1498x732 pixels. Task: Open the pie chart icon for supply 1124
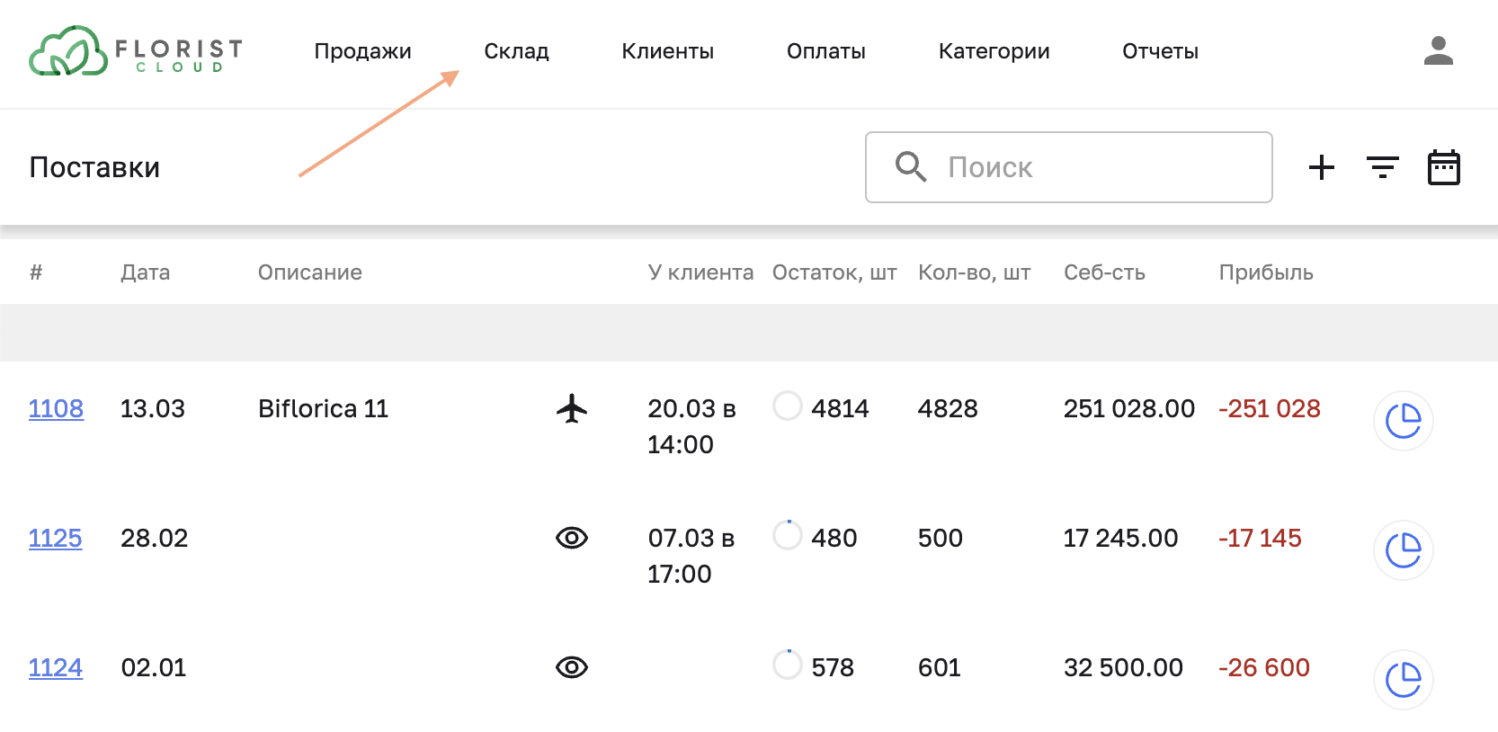1403,681
